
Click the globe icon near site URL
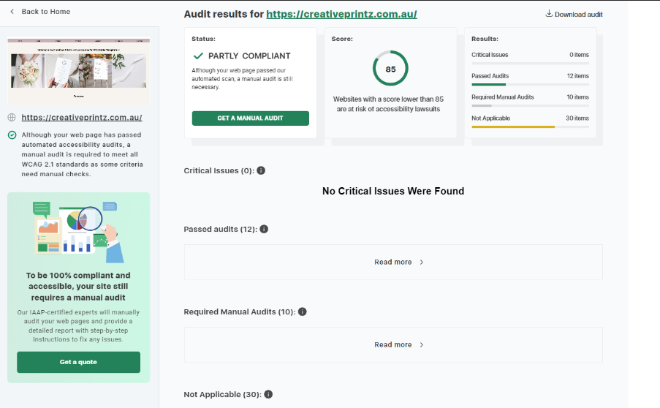coord(12,117)
